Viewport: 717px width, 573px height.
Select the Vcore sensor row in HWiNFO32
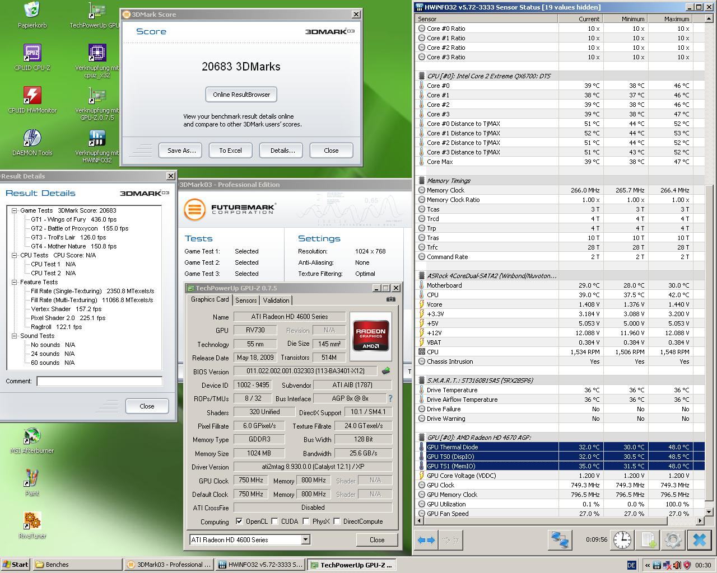point(560,304)
